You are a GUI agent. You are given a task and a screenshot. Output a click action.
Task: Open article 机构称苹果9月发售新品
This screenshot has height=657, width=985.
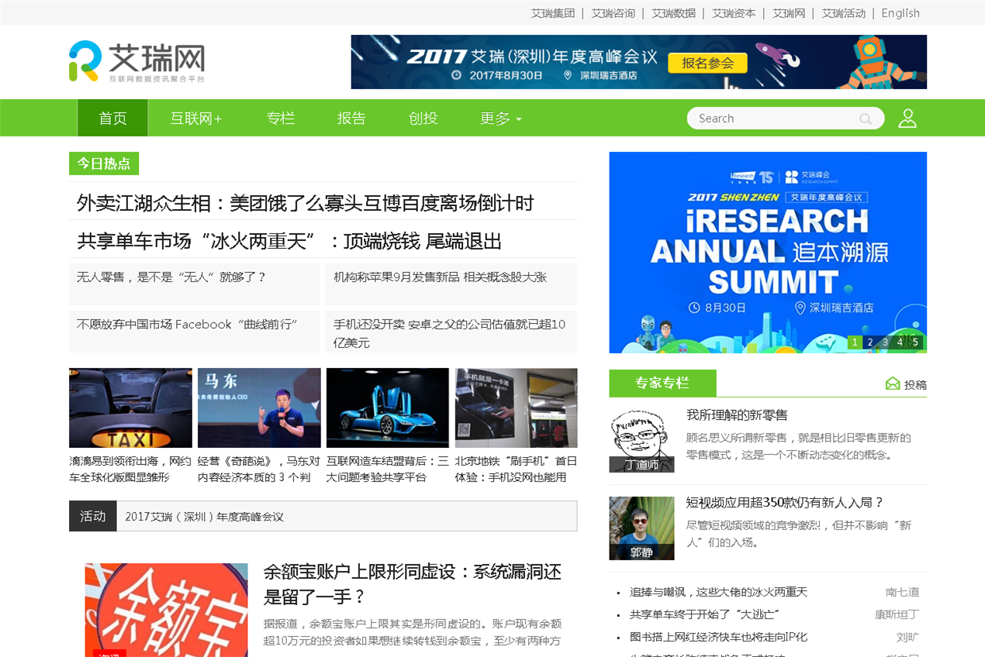point(441,277)
